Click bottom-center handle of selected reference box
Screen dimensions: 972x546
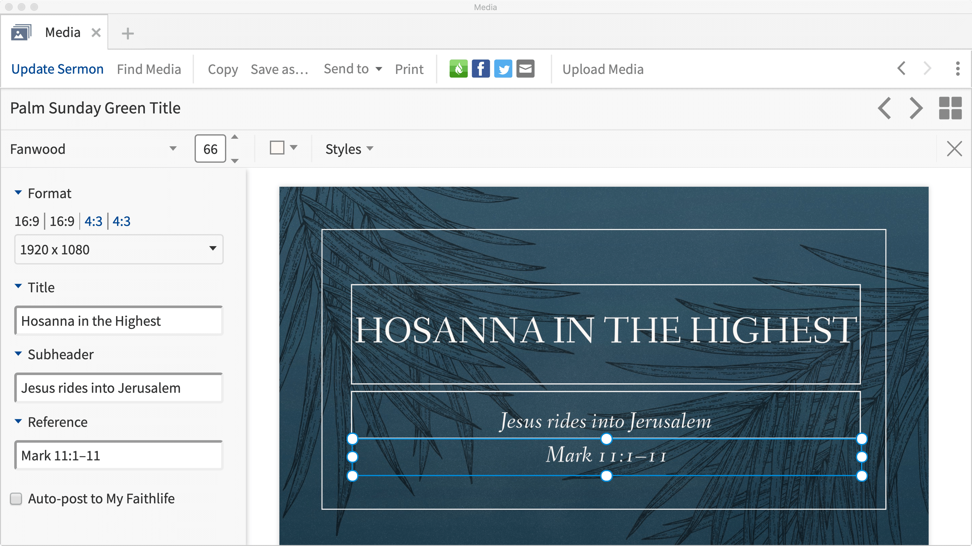click(x=606, y=476)
